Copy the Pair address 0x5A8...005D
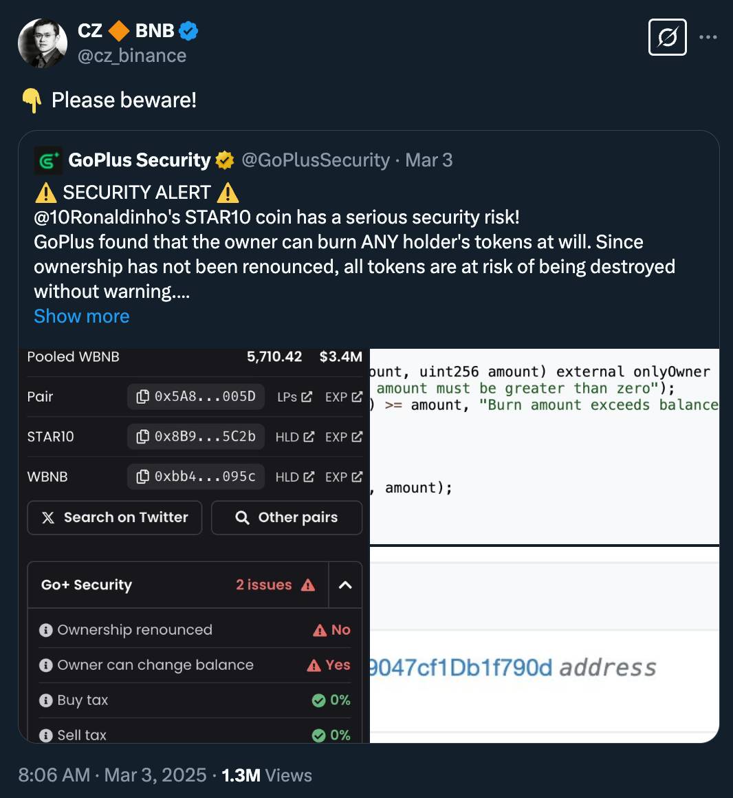733x798 pixels. (x=196, y=397)
